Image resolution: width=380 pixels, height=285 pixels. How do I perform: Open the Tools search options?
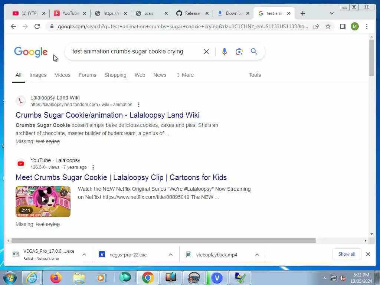coord(255,75)
